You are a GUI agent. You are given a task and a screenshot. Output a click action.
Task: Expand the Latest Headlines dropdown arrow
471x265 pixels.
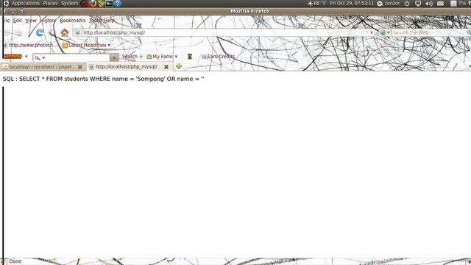109,45
